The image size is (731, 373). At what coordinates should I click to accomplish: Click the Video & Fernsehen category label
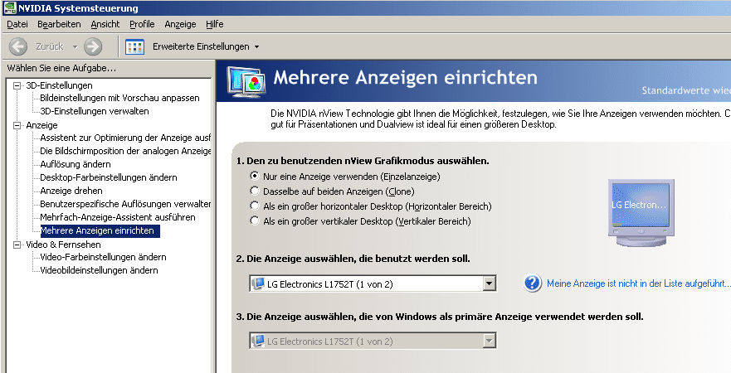click(63, 245)
